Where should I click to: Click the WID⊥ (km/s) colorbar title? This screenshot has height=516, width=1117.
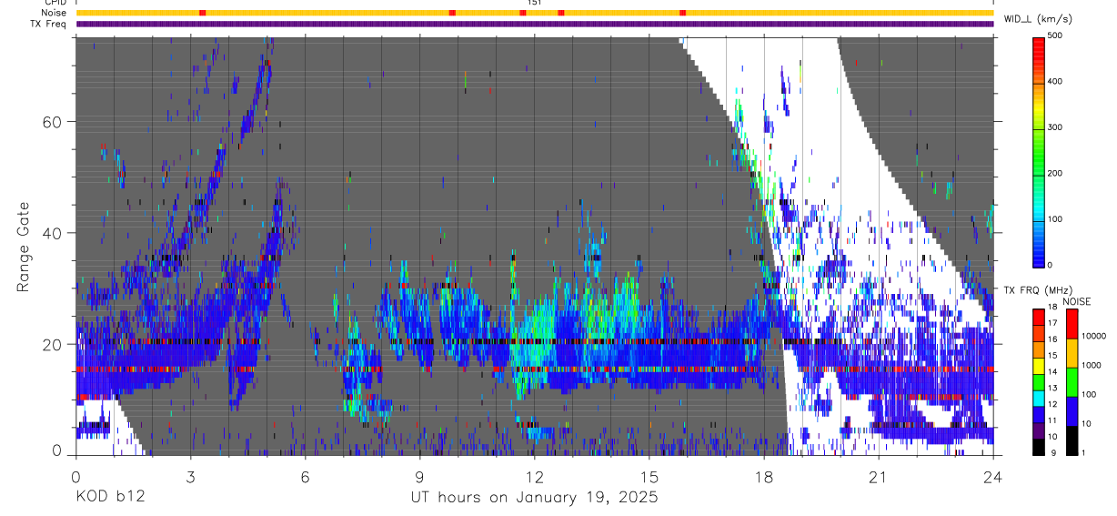tap(1038, 18)
